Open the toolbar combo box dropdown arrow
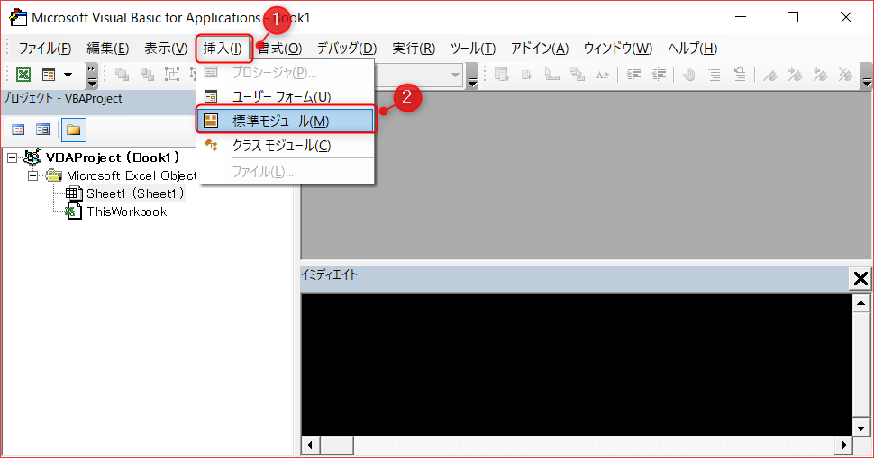Viewport: 874px width, 458px height. coord(455,75)
